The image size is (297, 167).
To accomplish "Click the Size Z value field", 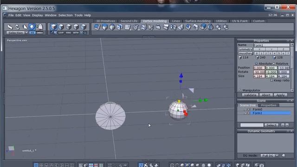I will pyautogui.click(x=284, y=76).
